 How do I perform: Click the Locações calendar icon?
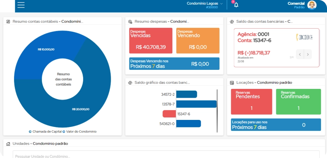point(232,83)
